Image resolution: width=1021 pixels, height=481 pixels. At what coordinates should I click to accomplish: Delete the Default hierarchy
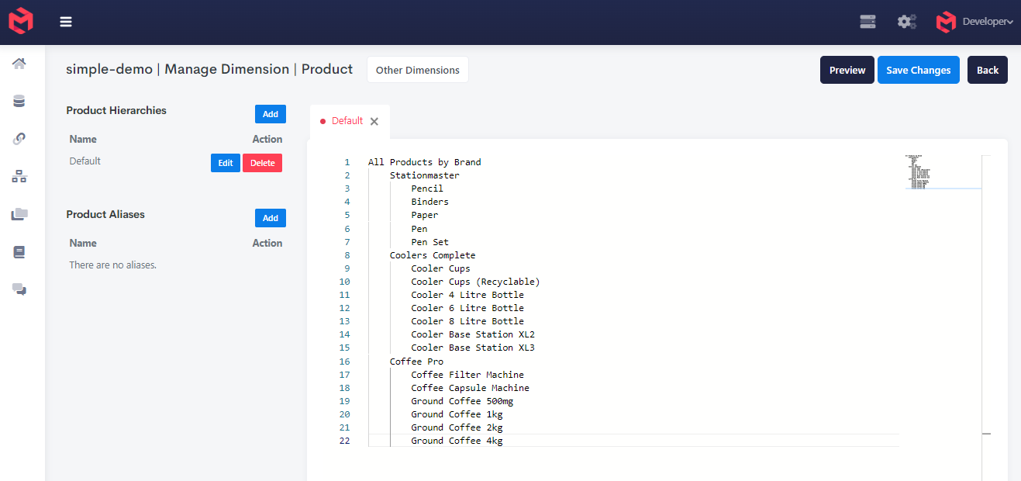click(x=262, y=163)
